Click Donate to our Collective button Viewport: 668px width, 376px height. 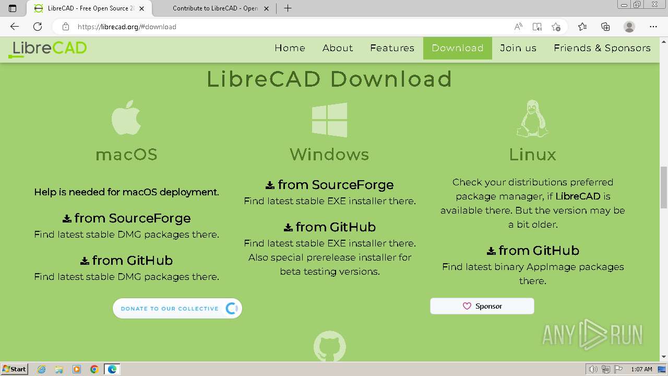point(177,308)
